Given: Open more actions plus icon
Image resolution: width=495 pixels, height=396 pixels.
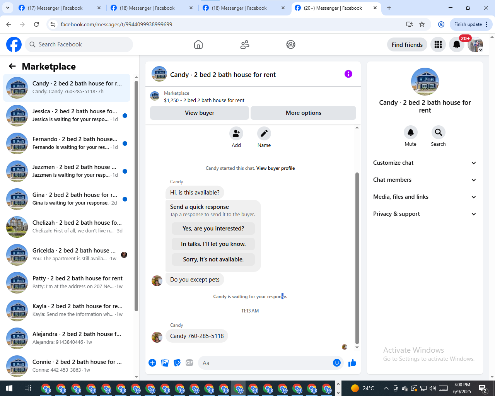Looking at the screenshot, I should coord(152,363).
